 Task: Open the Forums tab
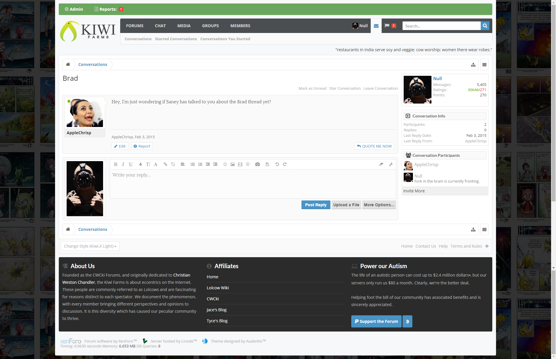135,26
